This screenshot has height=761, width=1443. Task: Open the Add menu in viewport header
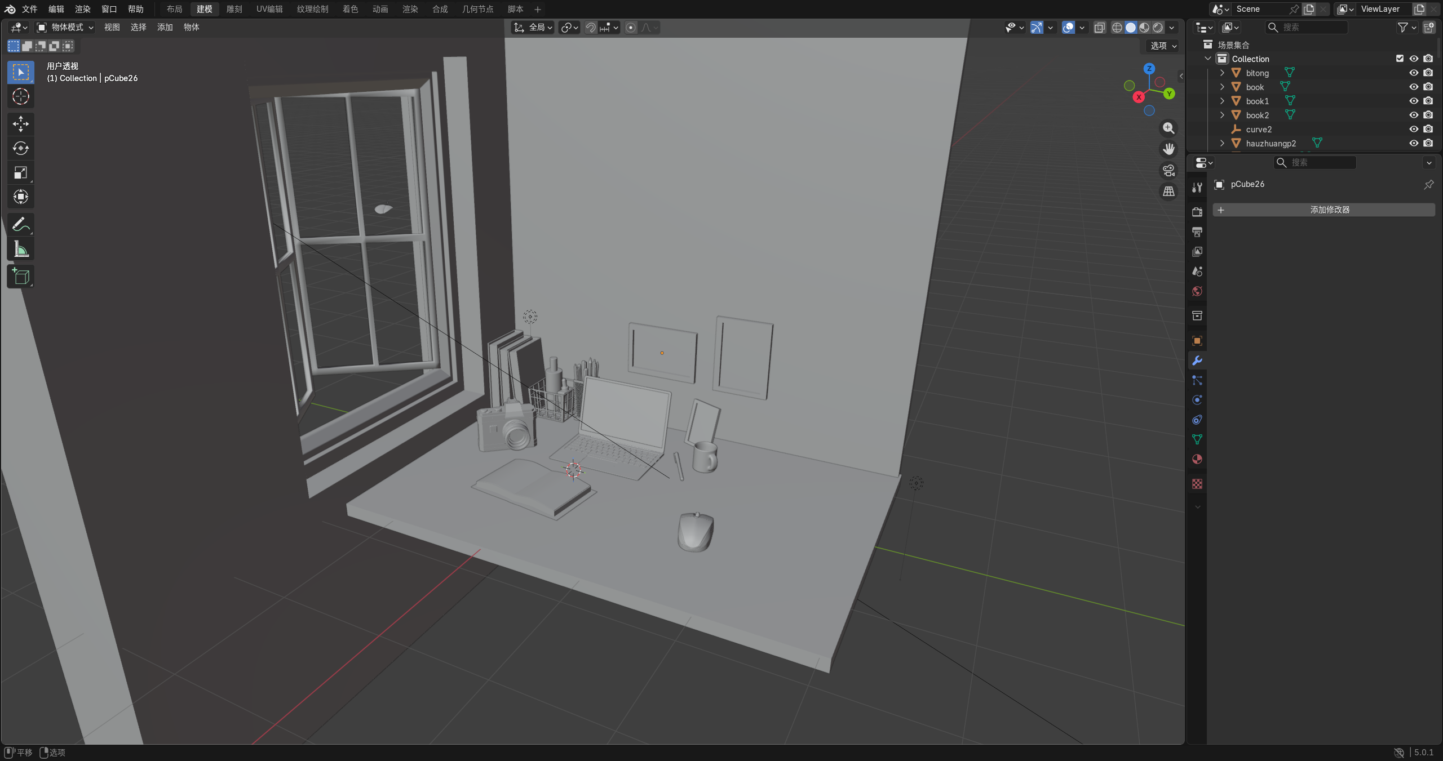click(x=165, y=27)
